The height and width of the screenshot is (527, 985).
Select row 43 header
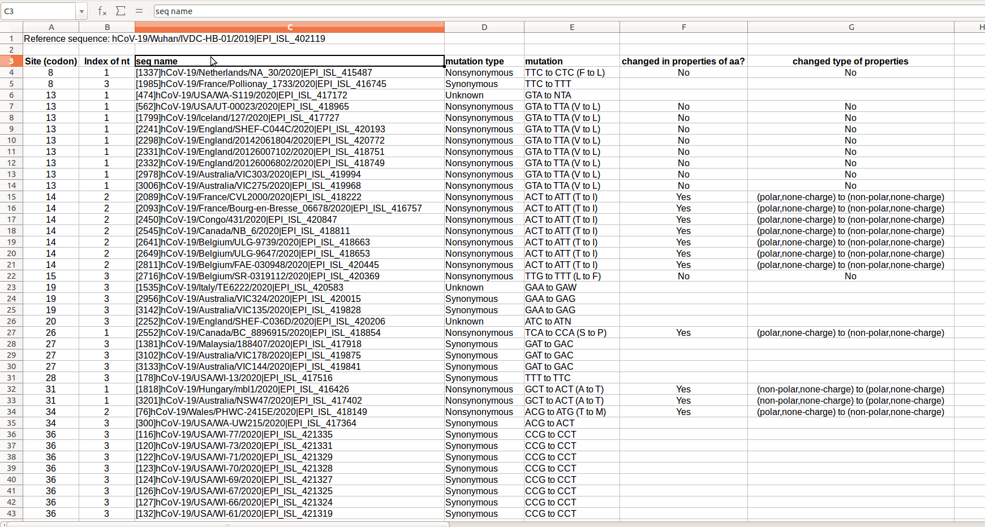point(11,513)
